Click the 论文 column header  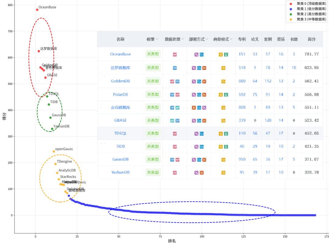click(255, 39)
